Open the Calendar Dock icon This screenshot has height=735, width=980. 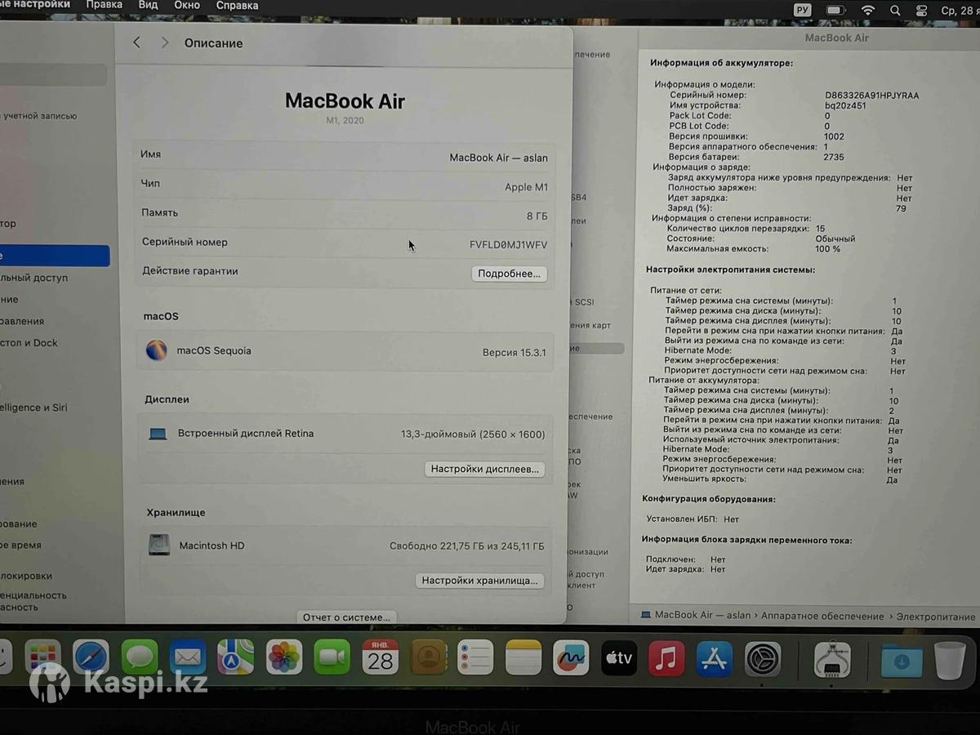(x=381, y=657)
